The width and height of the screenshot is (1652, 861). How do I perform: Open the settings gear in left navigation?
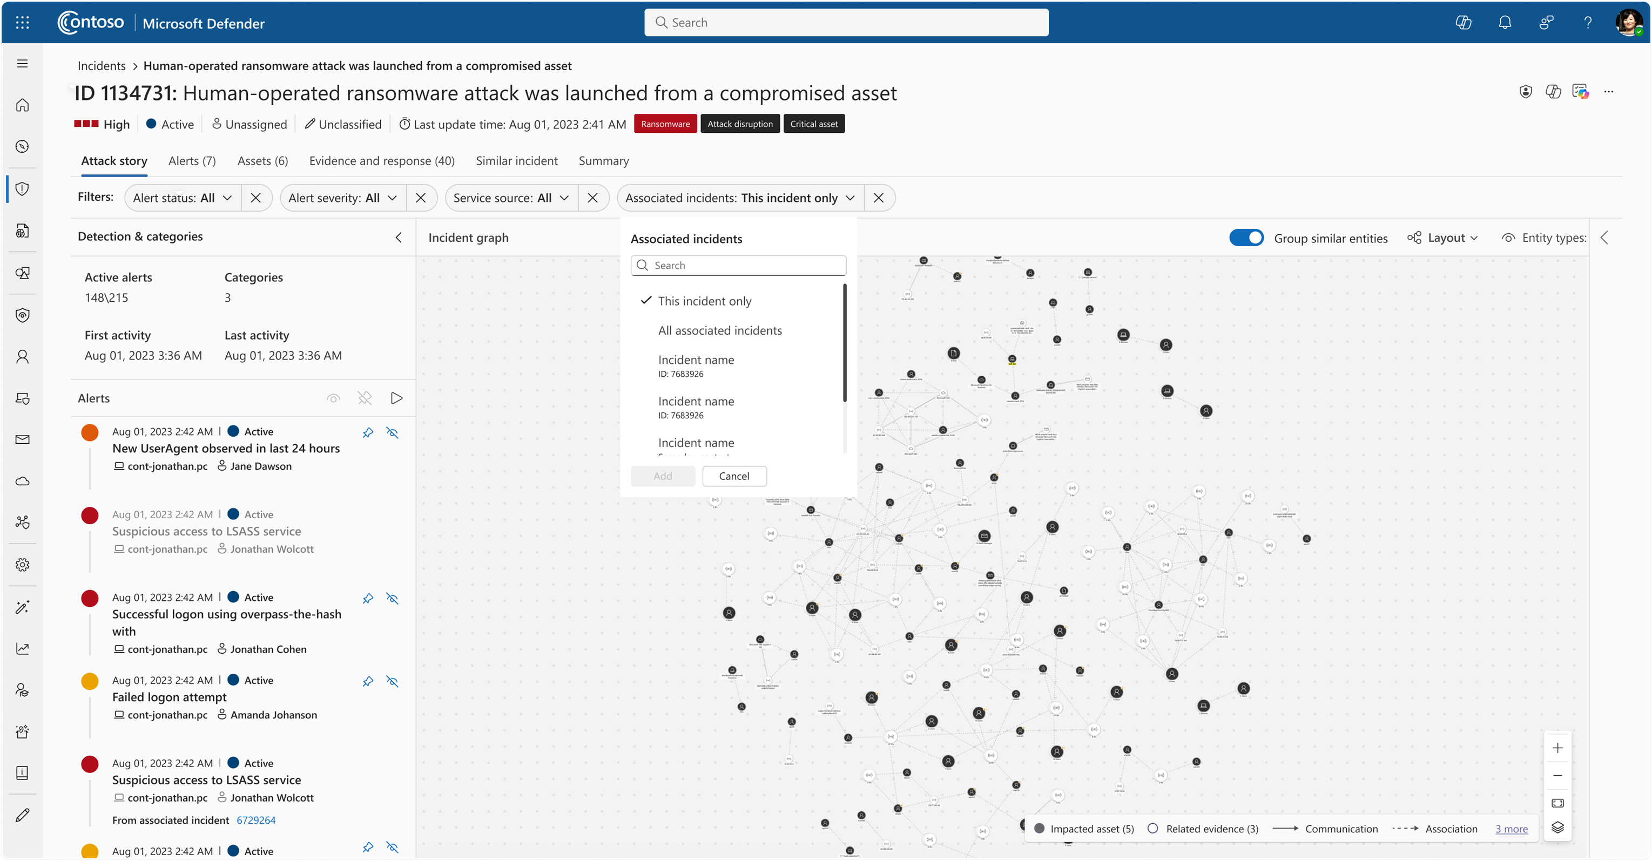[23, 564]
